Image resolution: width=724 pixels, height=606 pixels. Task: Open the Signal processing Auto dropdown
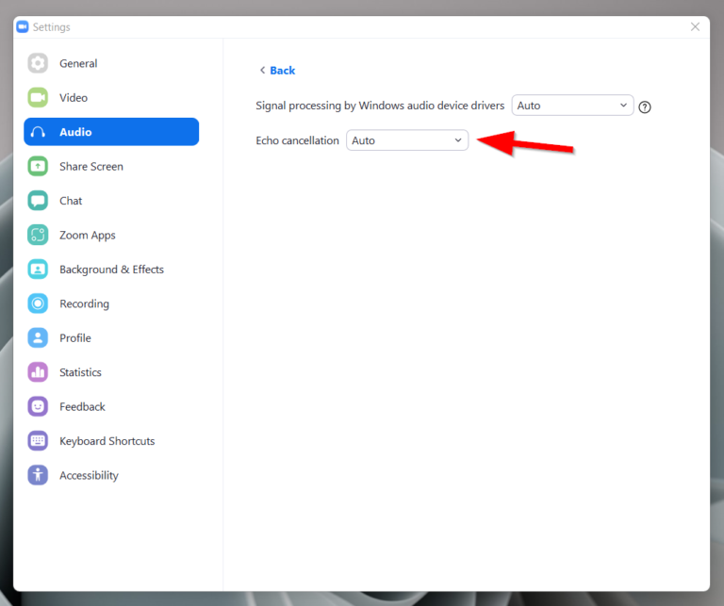pos(572,106)
